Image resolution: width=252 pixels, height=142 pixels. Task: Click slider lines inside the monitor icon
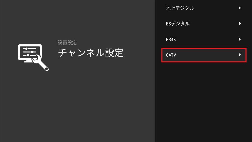pyautogui.click(x=29, y=52)
